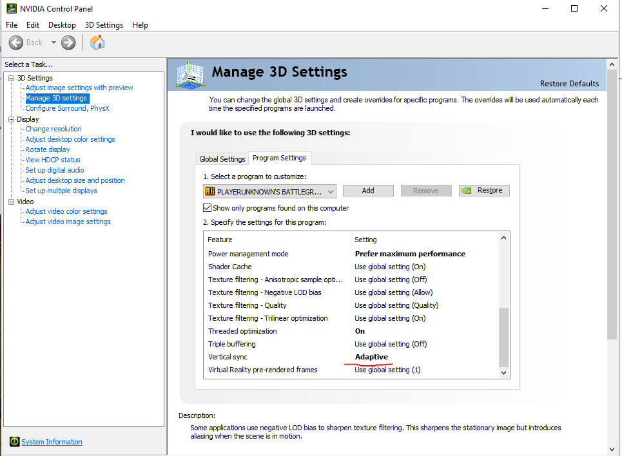The height and width of the screenshot is (456, 622).
Task: Maximize the NVIDIA Control Panel window
Action: 574,8
